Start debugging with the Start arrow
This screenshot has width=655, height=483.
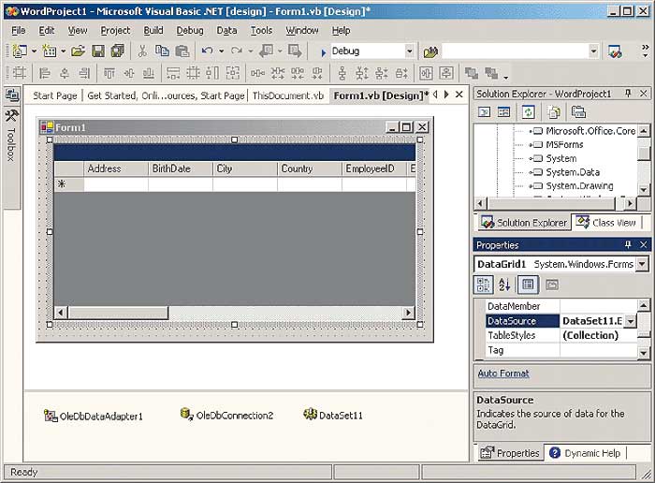click(x=323, y=52)
